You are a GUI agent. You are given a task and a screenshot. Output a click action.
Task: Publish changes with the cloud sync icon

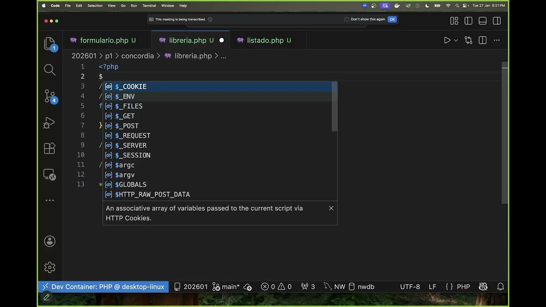[x=248, y=287]
